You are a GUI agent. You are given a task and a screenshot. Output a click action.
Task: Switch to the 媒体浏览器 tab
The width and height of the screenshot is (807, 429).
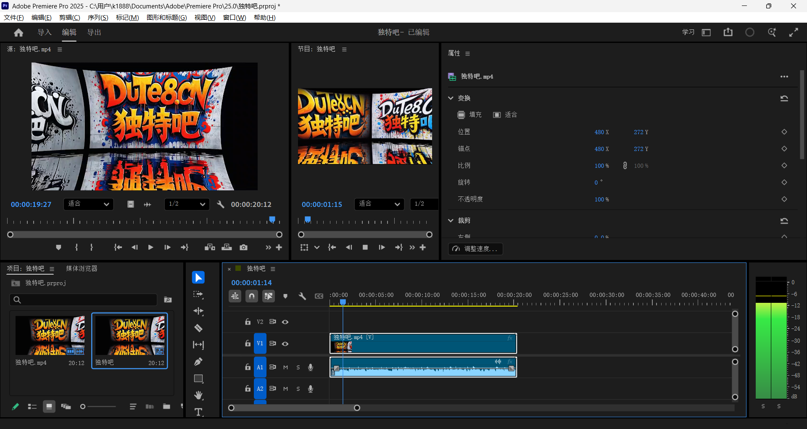pyautogui.click(x=81, y=268)
